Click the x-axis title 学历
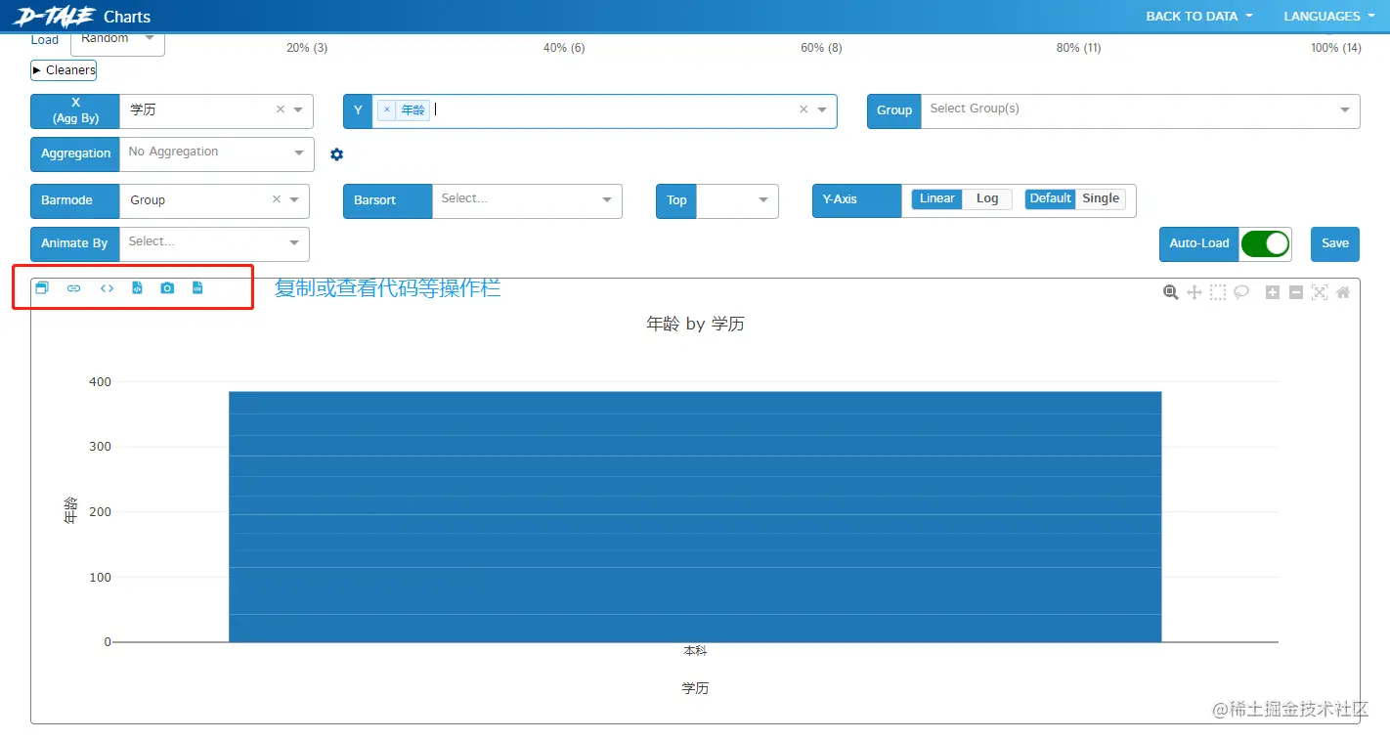The width and height of the screenshot is (1390, 740). pos(695,688)
